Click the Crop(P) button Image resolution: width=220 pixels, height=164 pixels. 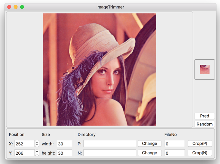point(200,143)
